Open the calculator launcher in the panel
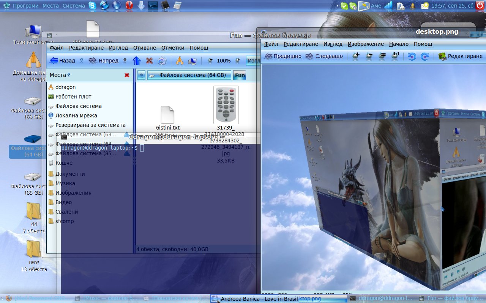 point(177,6)
